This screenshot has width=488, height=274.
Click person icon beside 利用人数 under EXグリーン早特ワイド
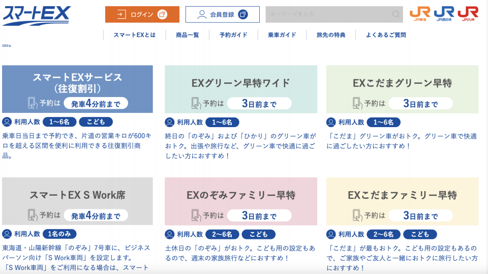170,123
